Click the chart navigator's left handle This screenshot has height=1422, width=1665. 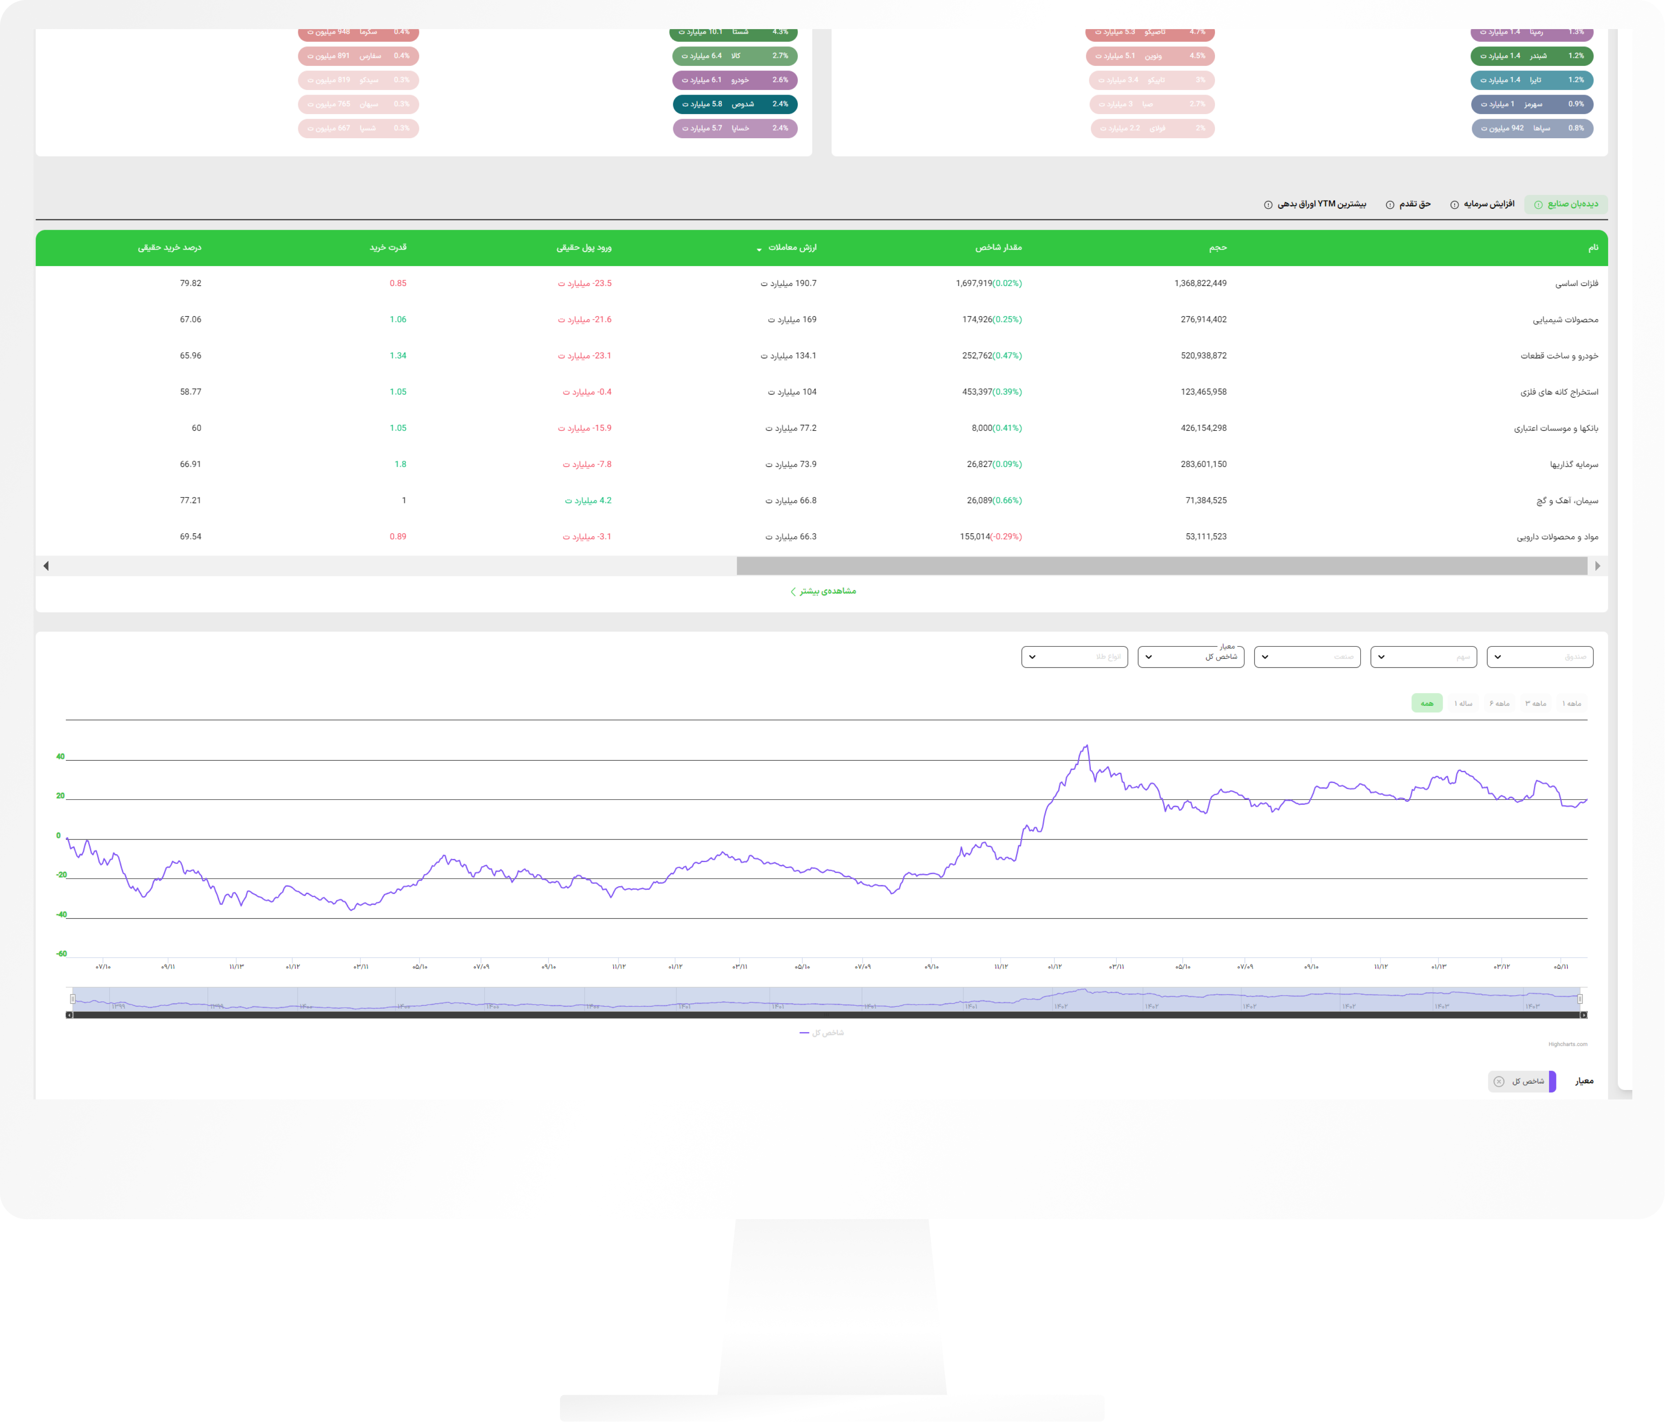pyautogui.click(x=72, y=999)
